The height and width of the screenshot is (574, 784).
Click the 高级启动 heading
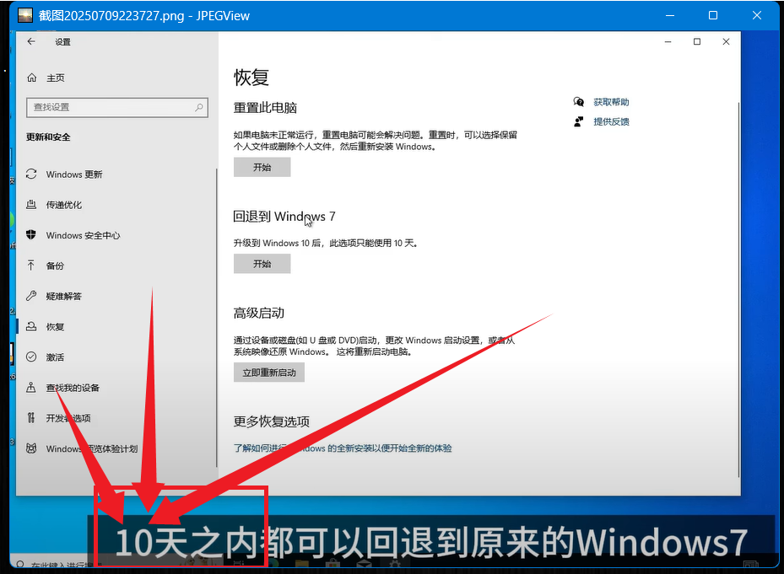pos(258,314)
